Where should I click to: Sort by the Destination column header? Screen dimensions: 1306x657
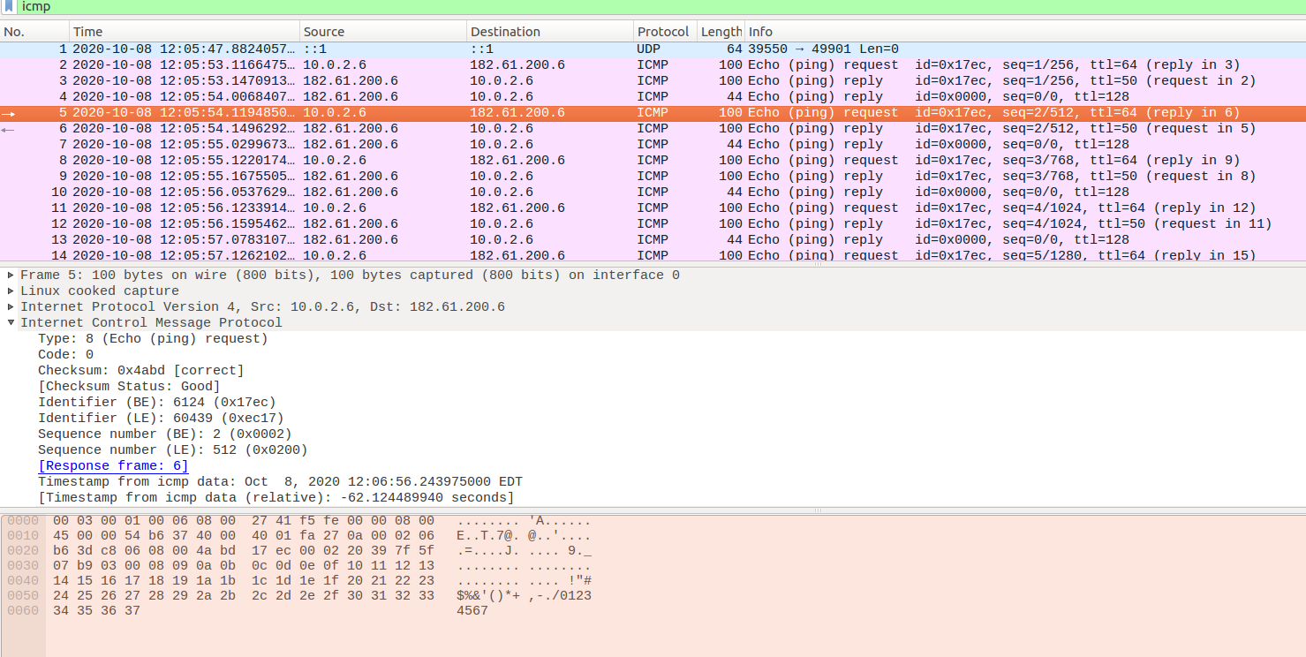pyautogui.click(x=550, y=32)
